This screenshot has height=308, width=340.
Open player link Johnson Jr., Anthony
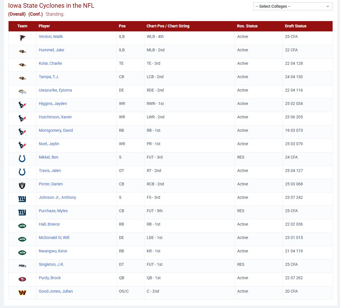(x=58, y=197)
